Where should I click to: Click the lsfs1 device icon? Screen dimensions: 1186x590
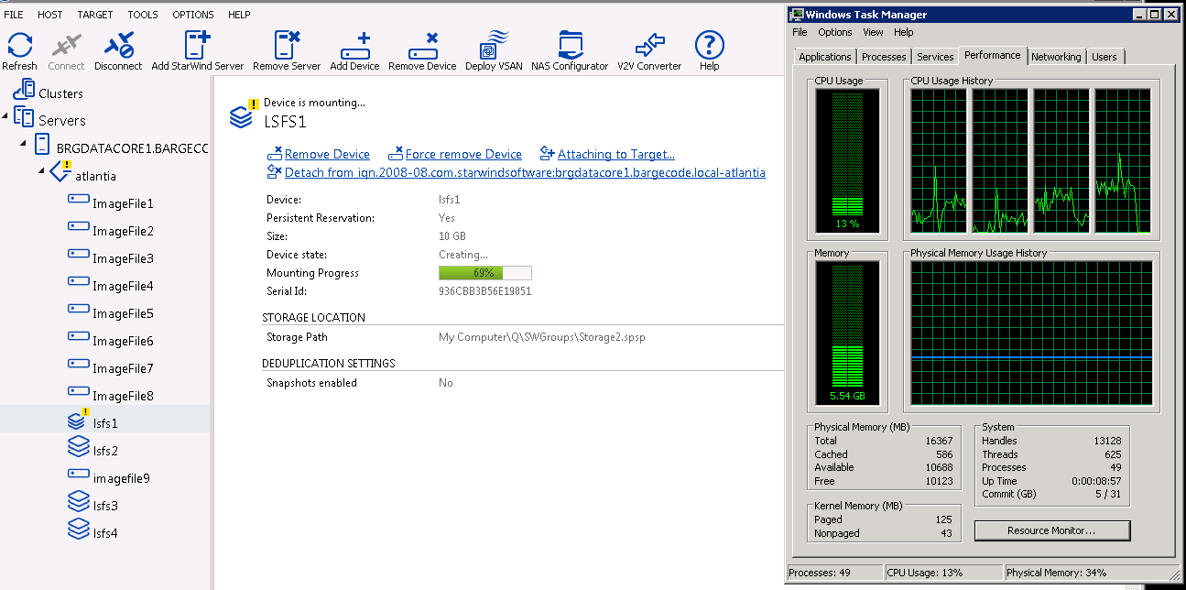[x=79, y=420]
